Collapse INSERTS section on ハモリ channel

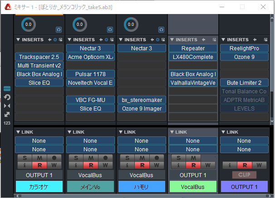121,40
